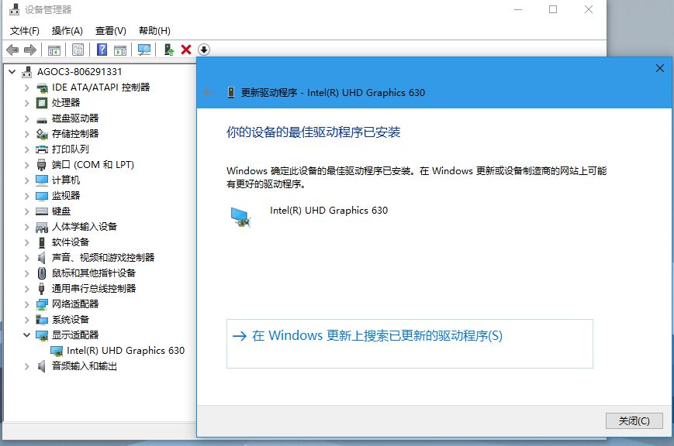Click the 人体学输入设备 HID icon
The width and height of the screenshot is (674, 446).
coord(42,227)
